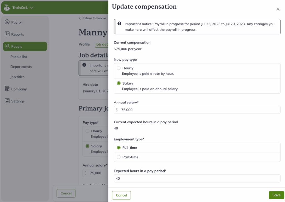
Task: Focus the Annual salary input field
Action: click(x=197, y=110)
